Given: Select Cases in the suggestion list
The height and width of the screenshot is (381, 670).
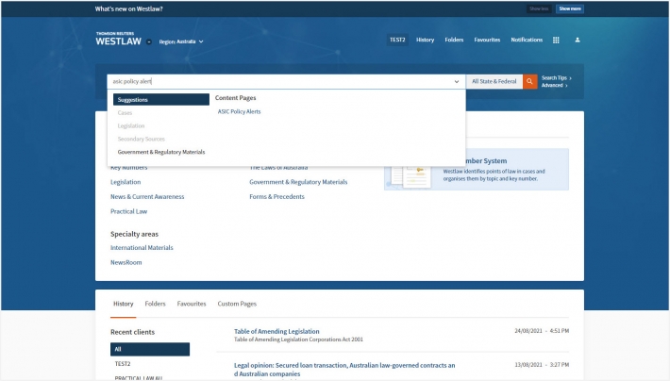Looking at the screenshot, I should [x=125, y=113].
